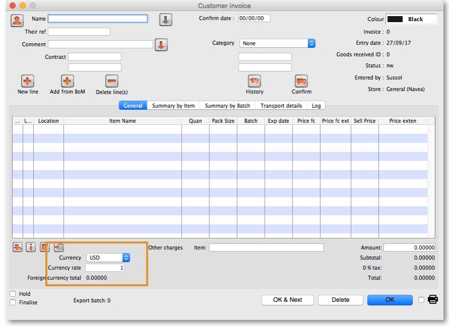Open the Transport details tab

281,106
